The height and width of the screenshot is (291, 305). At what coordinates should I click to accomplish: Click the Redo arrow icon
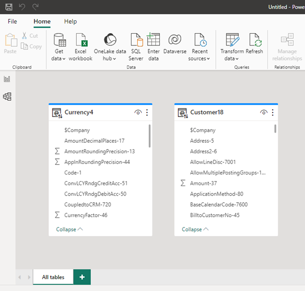click(35, 7)
